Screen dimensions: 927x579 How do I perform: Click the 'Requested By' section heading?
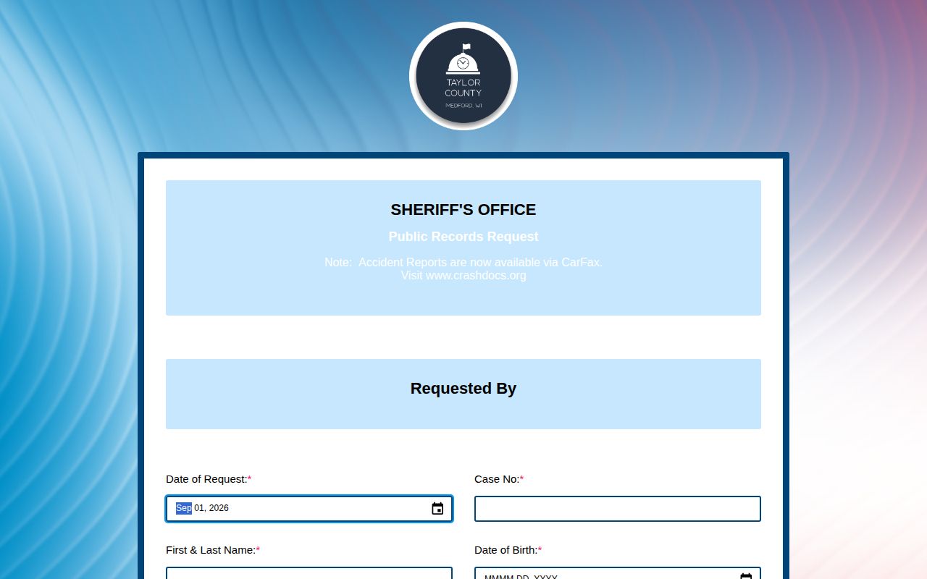coord(463,389)
